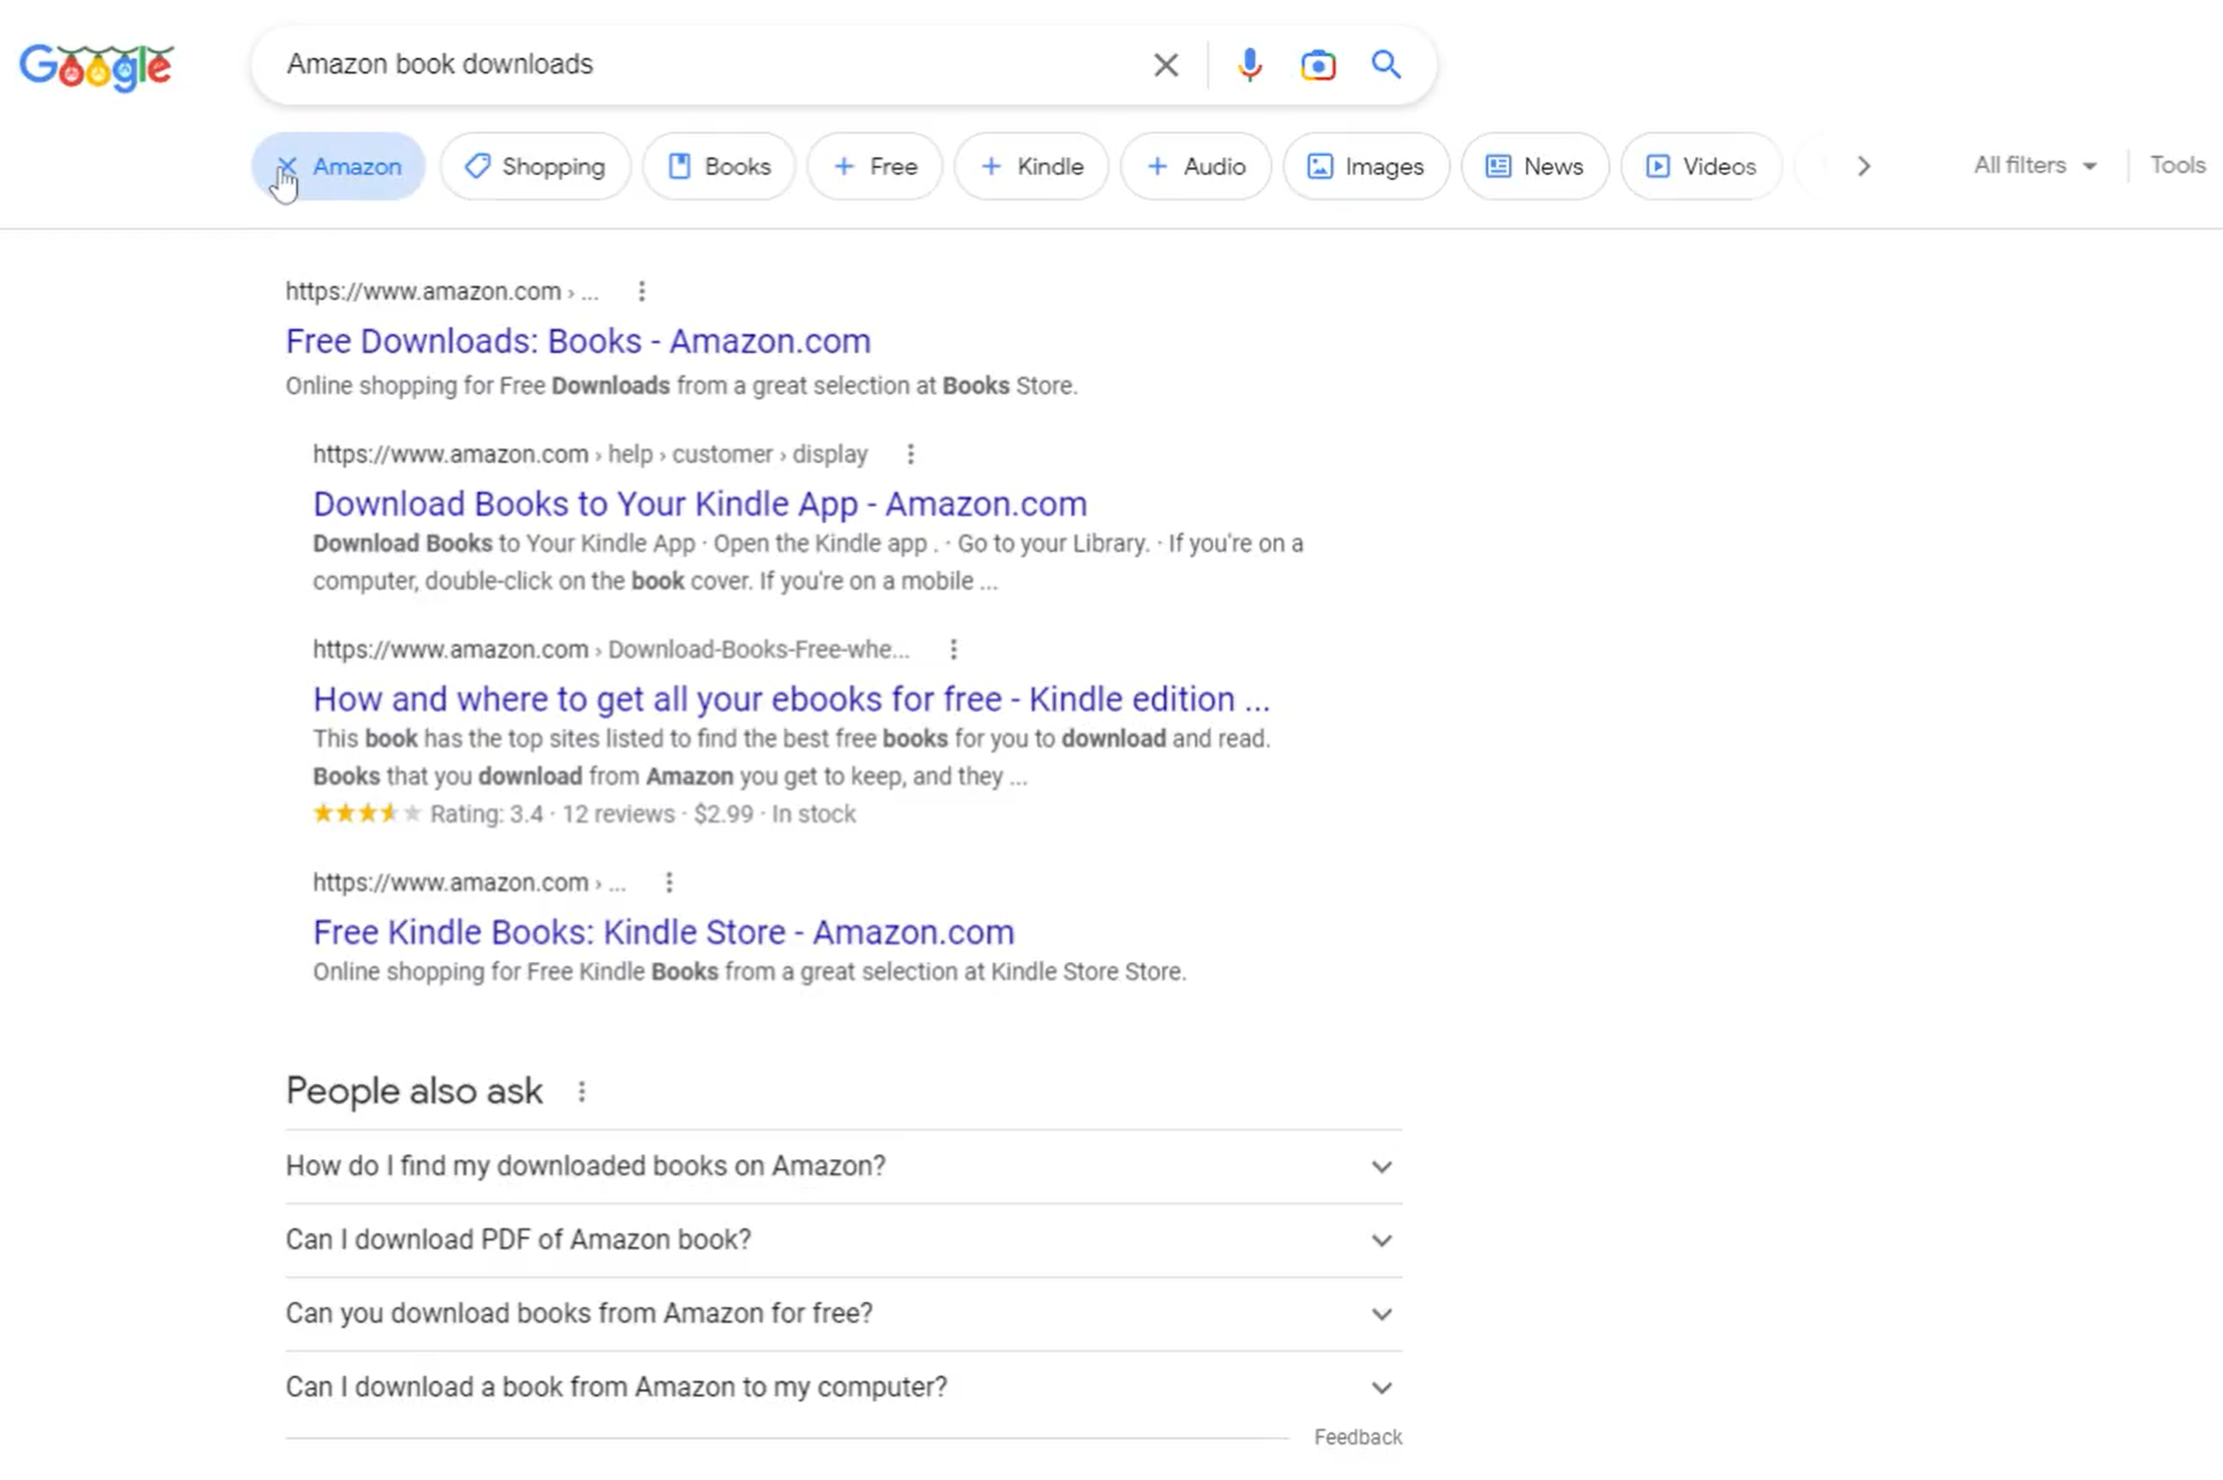This screenshot has height=1480, width=2223.
Task: Click the search magnifier icon
Action: (x=1386, y=64)
